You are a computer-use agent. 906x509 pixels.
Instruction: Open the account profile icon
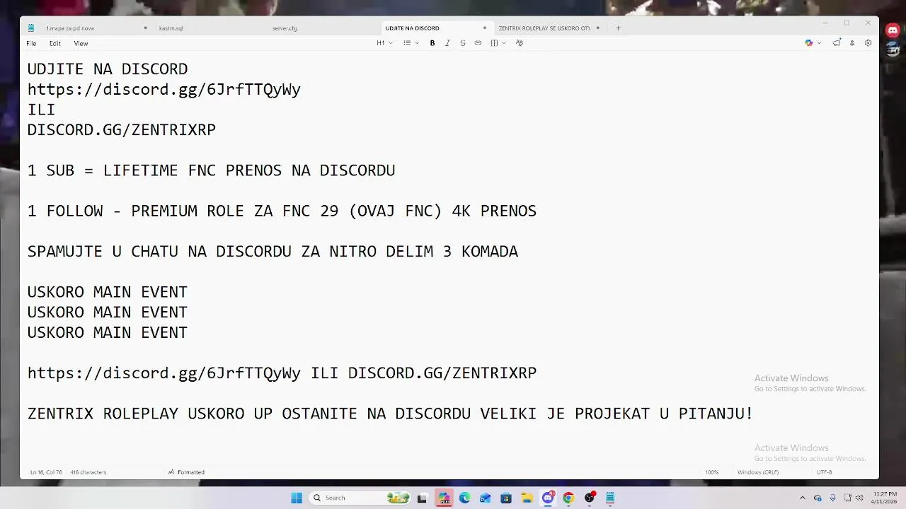[x=852, y=43]
